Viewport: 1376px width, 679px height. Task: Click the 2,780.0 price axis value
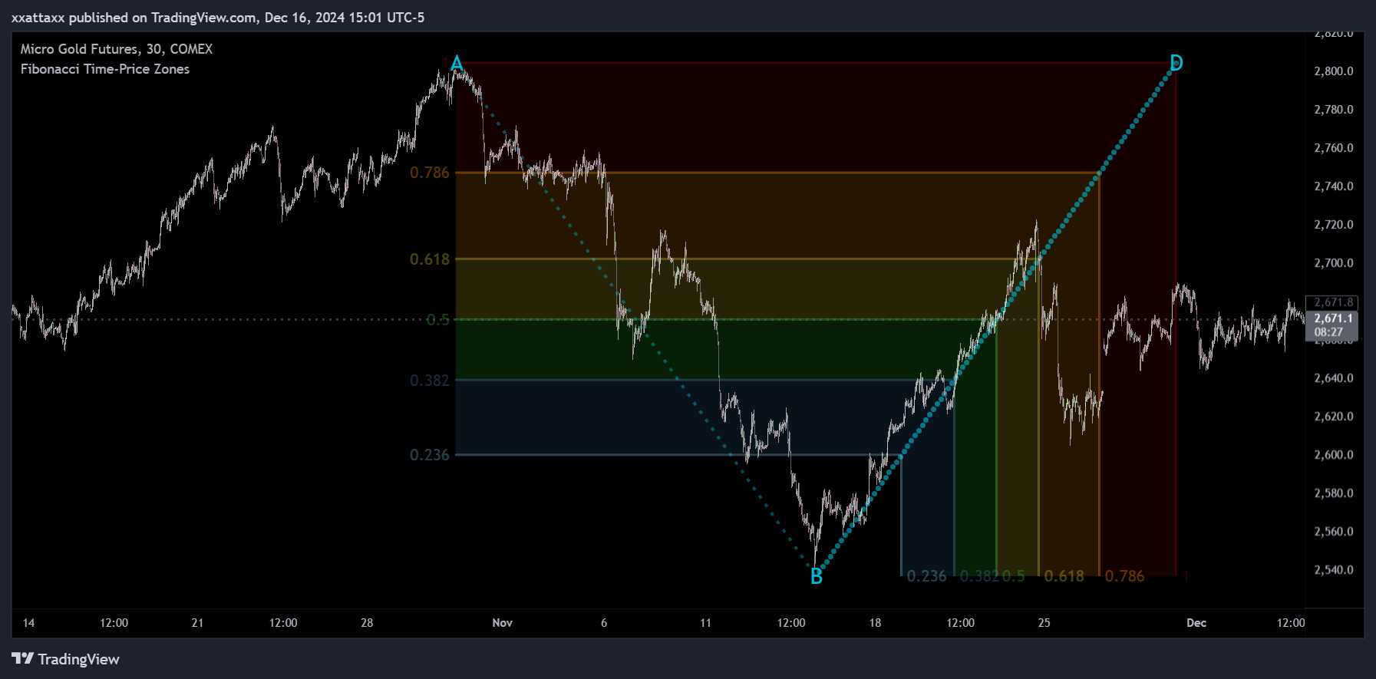[x=1334, y=110]
